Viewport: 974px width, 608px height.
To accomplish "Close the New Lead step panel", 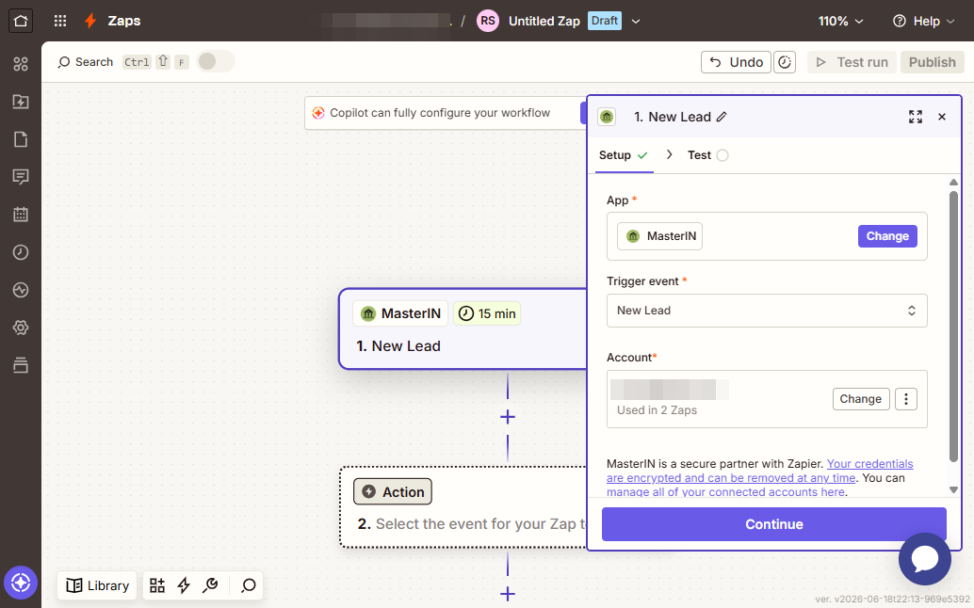I will [942, 117].
